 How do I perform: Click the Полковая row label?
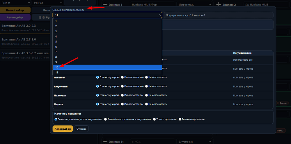pyautogui.click(x=60, y=95)
